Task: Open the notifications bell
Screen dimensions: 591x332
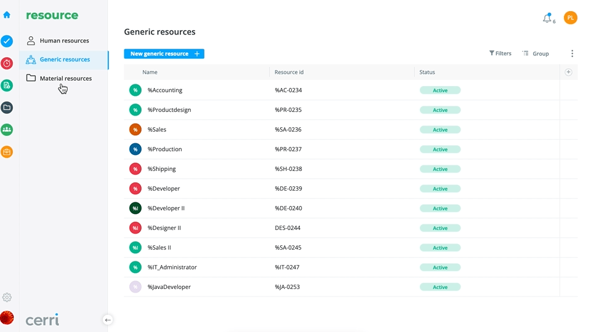Action: tap(547, 18)
